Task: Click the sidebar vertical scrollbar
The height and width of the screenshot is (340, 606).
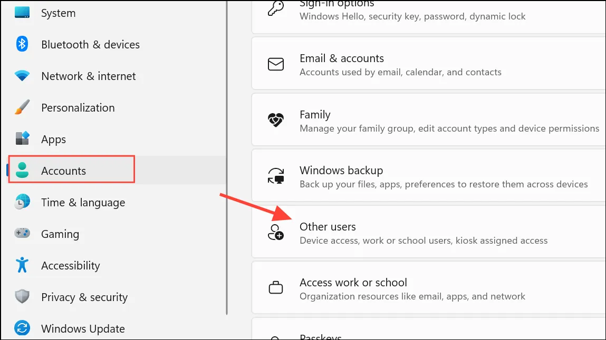Action: 227,157
